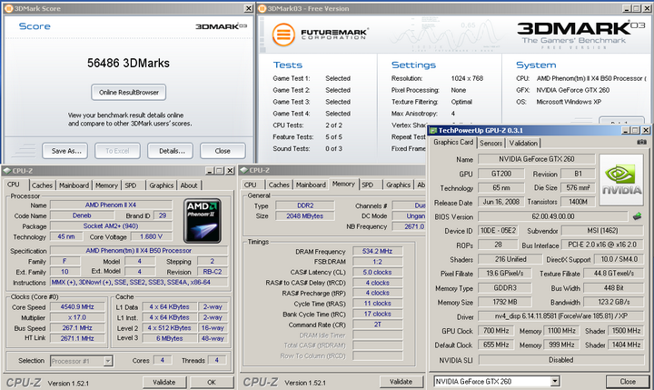Open About tab in left CPU-Z window
This screenshot has height=390, width=654.
point(189,185)
